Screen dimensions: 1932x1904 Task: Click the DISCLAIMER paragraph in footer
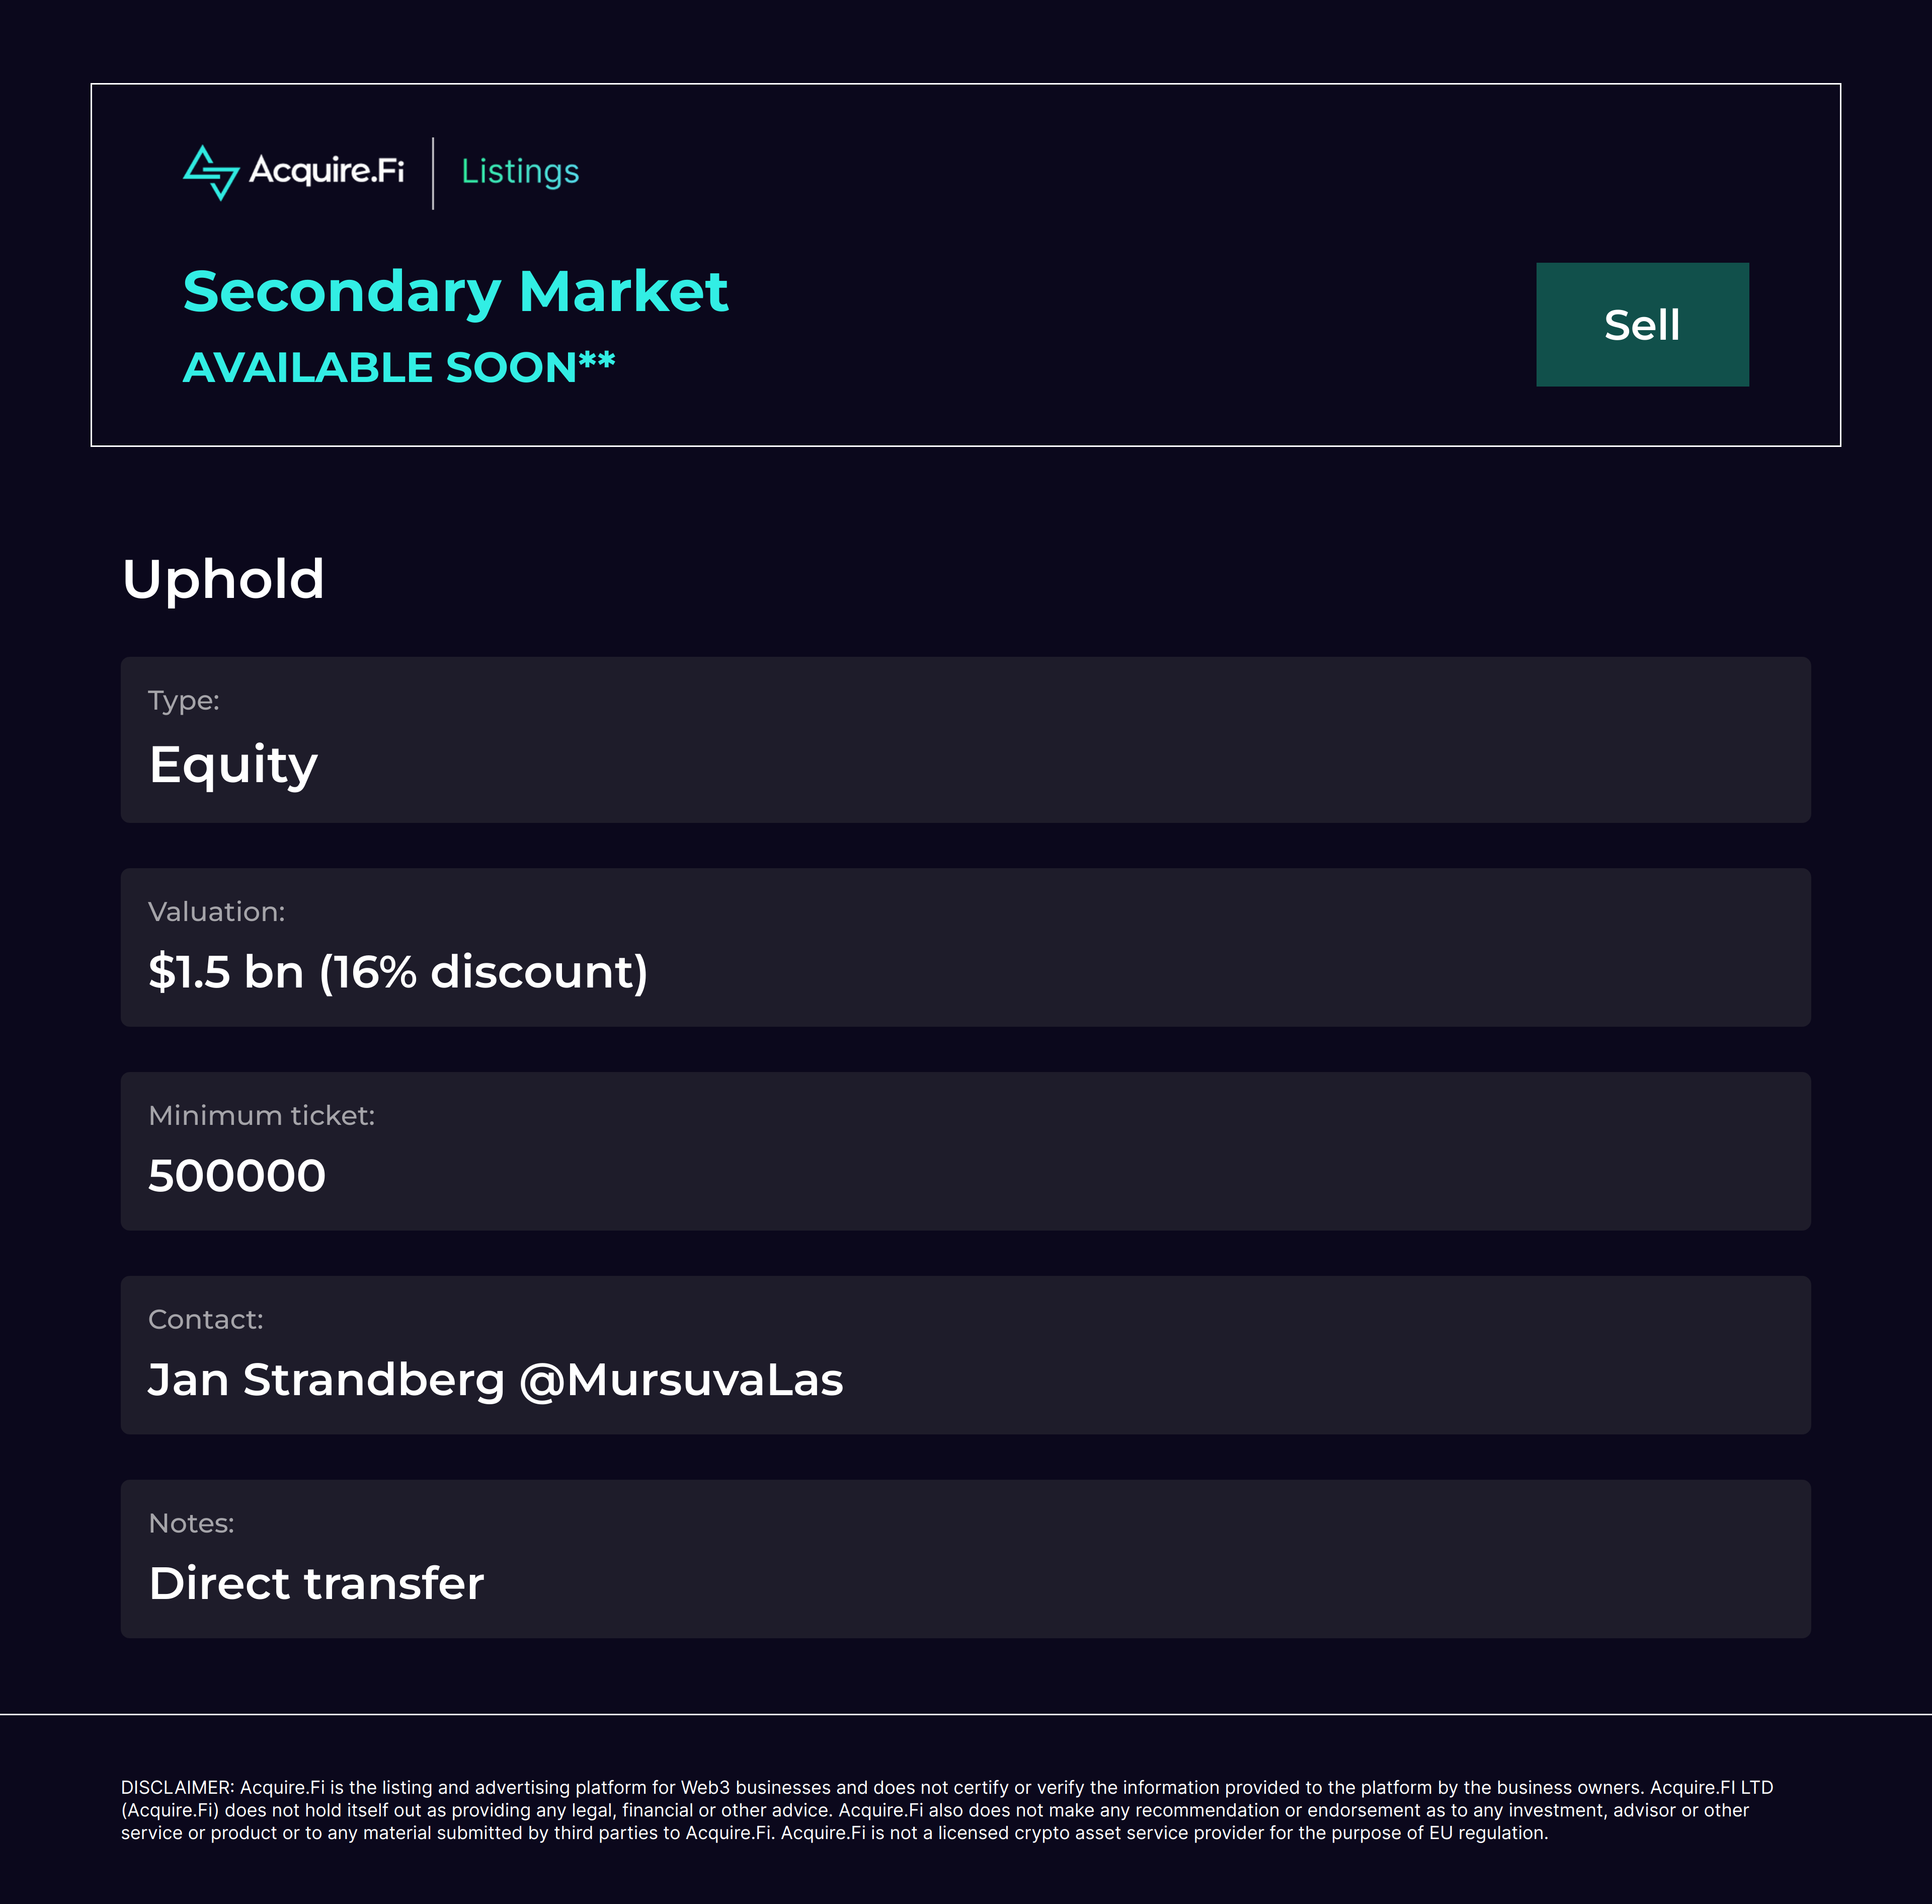tap(946, 1810)
